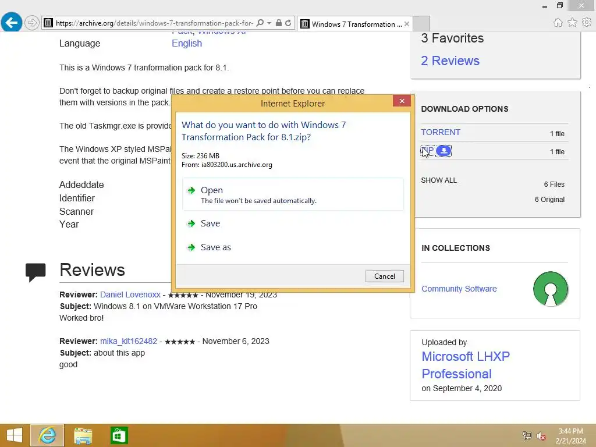Open the 2 Reviews link
The height and width of the screenshot is (447, 596).
pyautogui.click(x=450, y=61)
